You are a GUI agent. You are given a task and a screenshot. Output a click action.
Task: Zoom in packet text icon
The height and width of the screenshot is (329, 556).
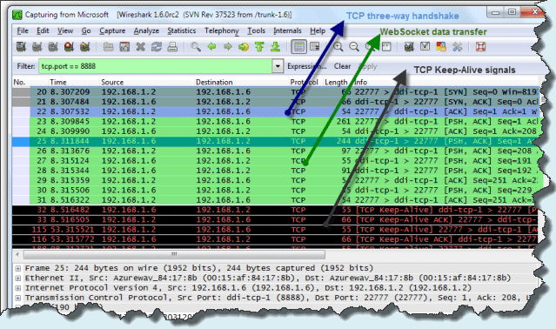click(338, 47)
